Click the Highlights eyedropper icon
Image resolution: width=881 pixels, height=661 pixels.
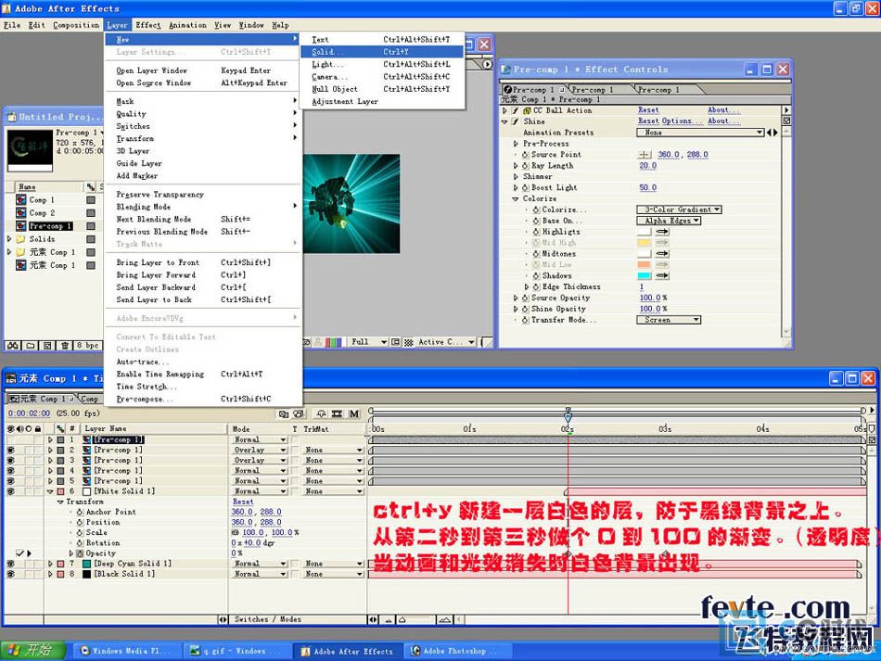click(x=662, y=232)
